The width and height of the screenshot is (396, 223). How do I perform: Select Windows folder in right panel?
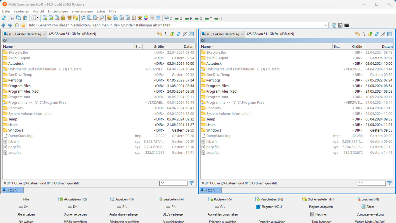click(x=297, y=130)
